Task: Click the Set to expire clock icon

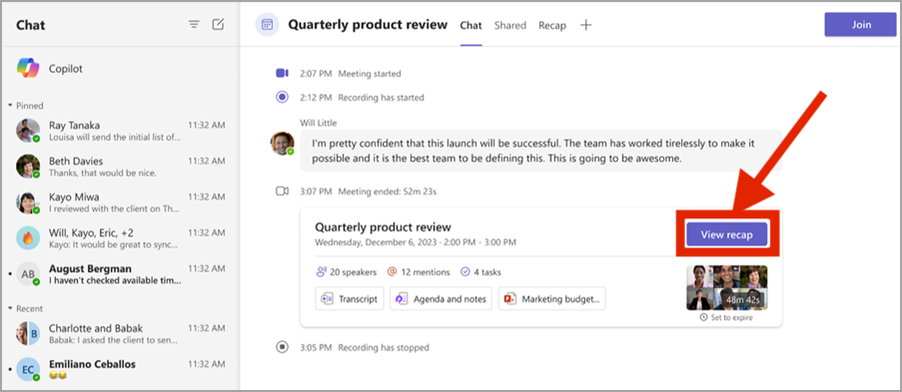Action: click(703, 317)
